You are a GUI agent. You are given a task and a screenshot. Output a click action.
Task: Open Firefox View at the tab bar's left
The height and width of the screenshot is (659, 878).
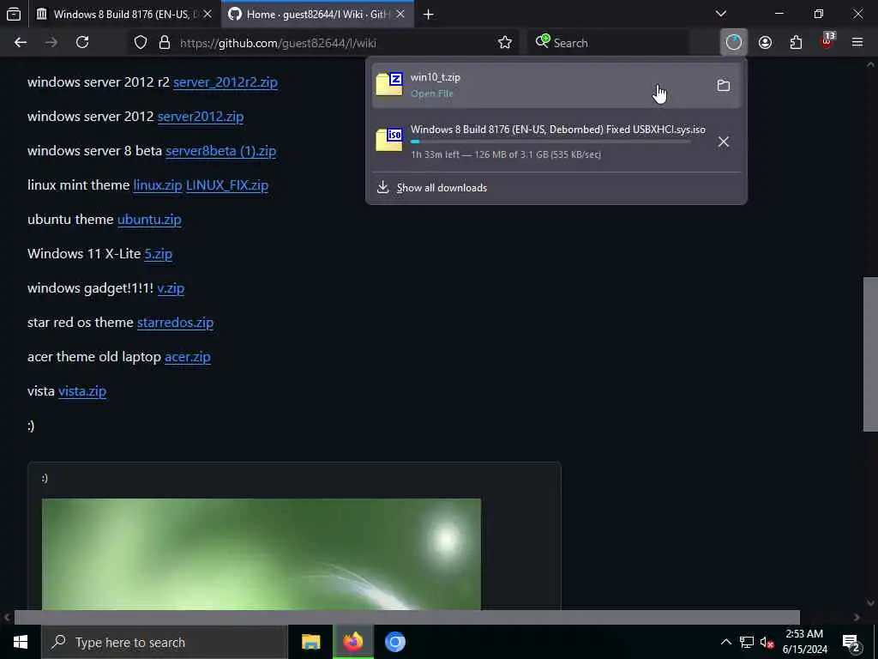[14, 14]
